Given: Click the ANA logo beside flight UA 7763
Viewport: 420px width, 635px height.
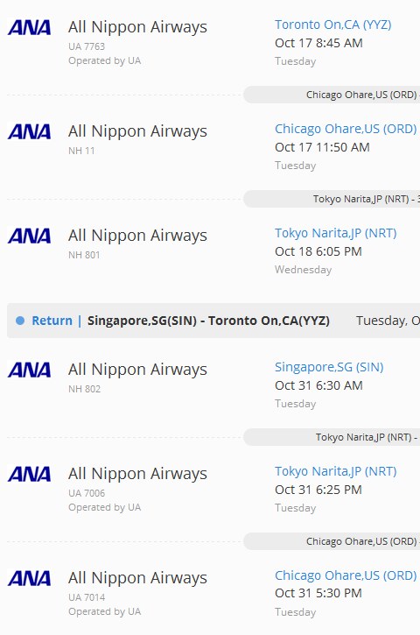Looking at the screenshot, I should (x=29, y=27).
